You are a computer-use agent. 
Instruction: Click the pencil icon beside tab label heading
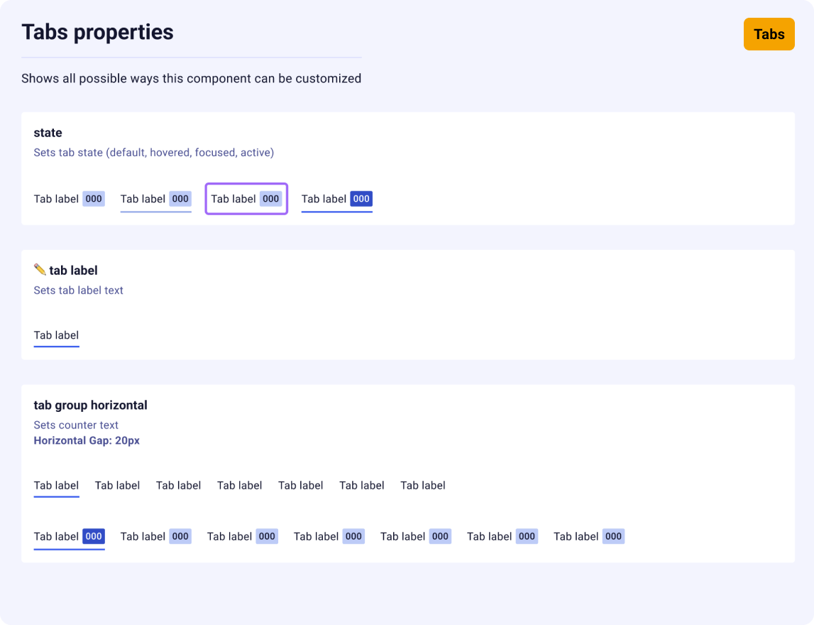click(40, 270)
